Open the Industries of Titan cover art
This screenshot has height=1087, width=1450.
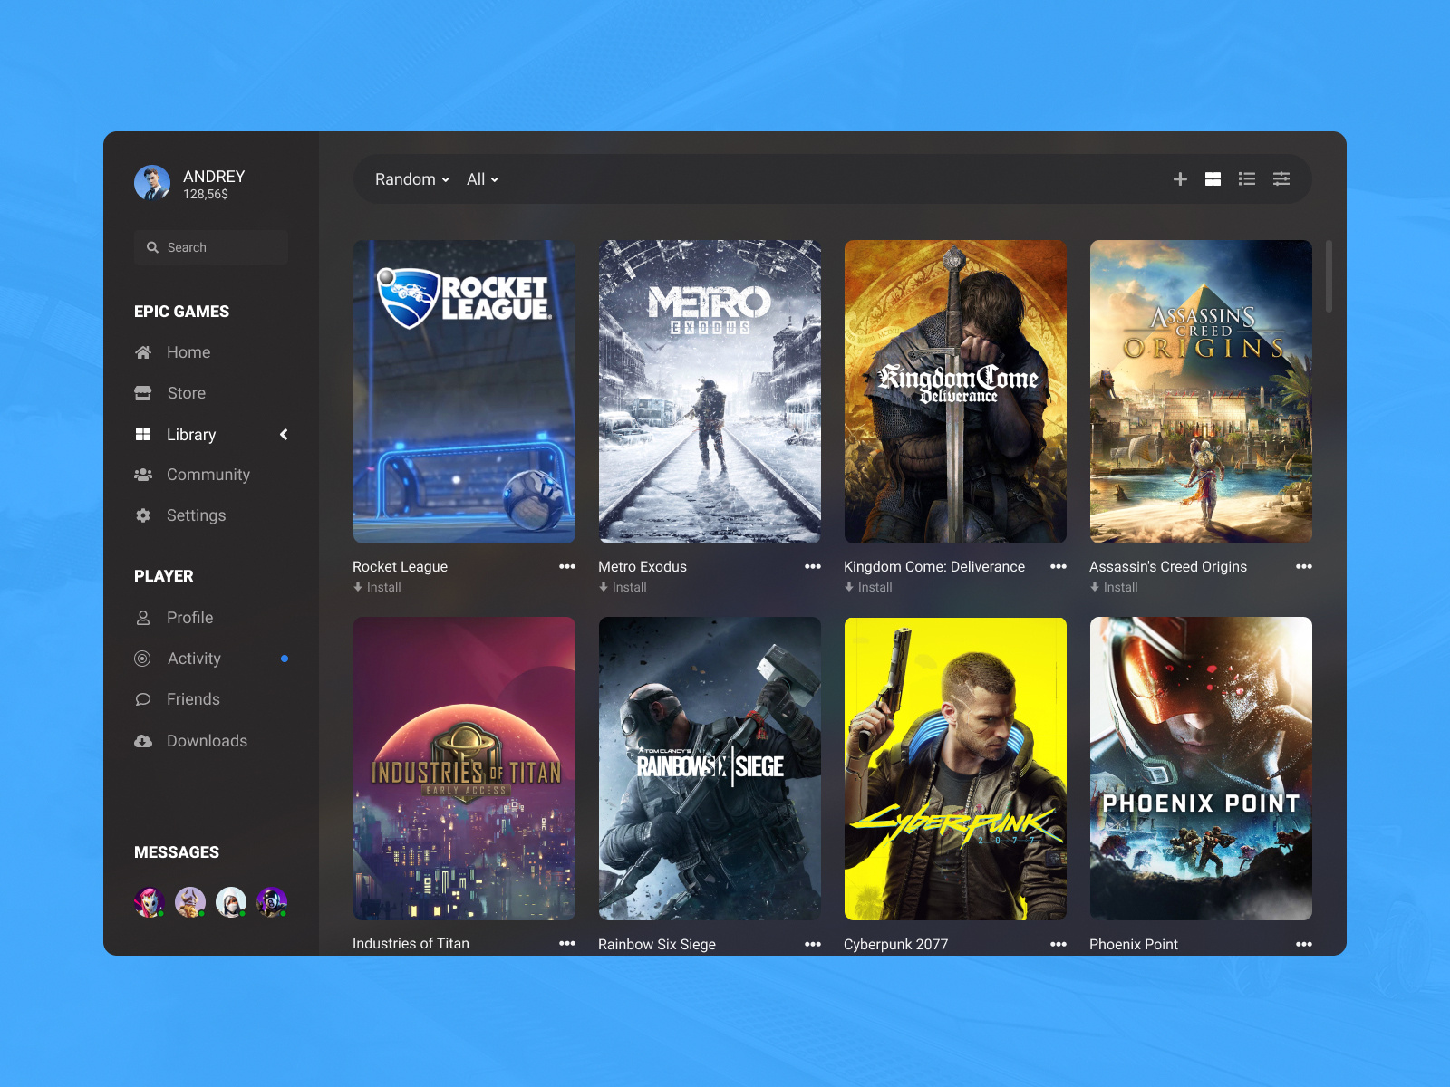tap(464, 769)
